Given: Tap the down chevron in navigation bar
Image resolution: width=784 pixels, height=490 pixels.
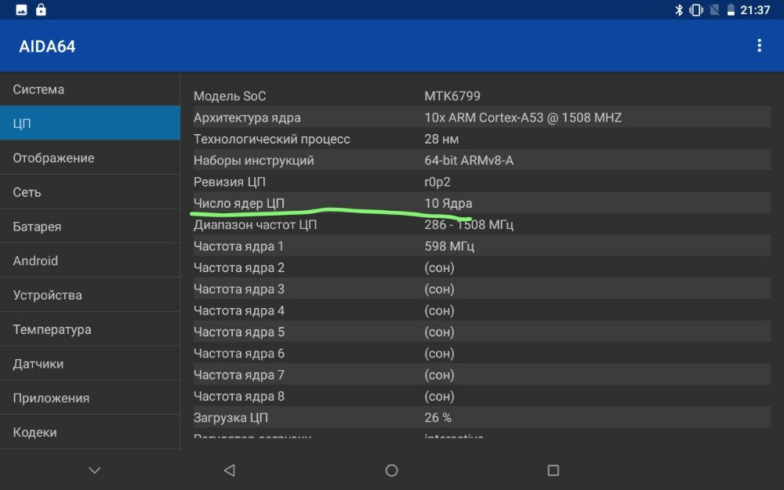Looking at the screenshot, I should point(95,470).
